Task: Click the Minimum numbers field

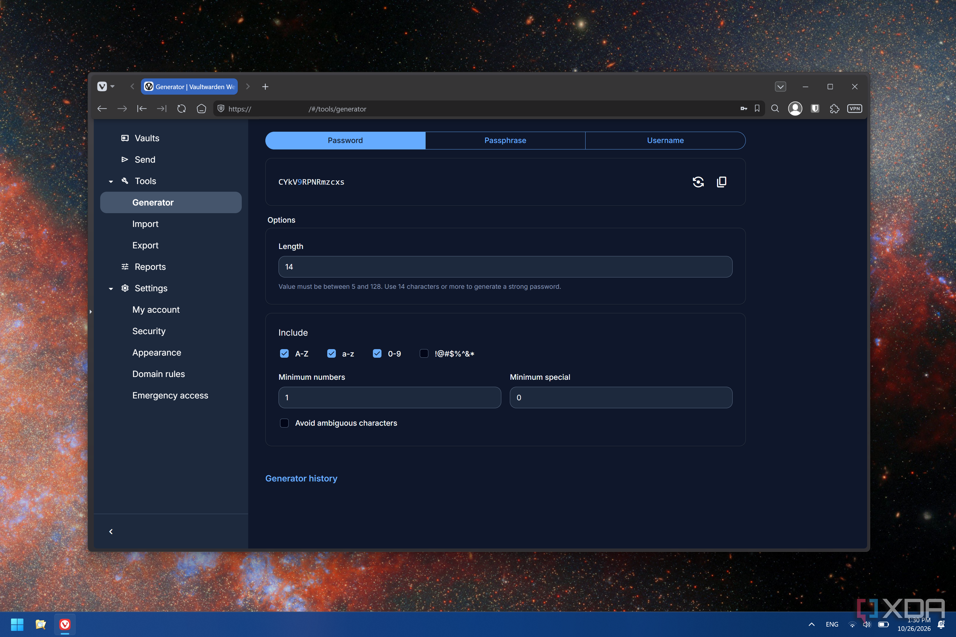Action: click(x=389, y=398)
